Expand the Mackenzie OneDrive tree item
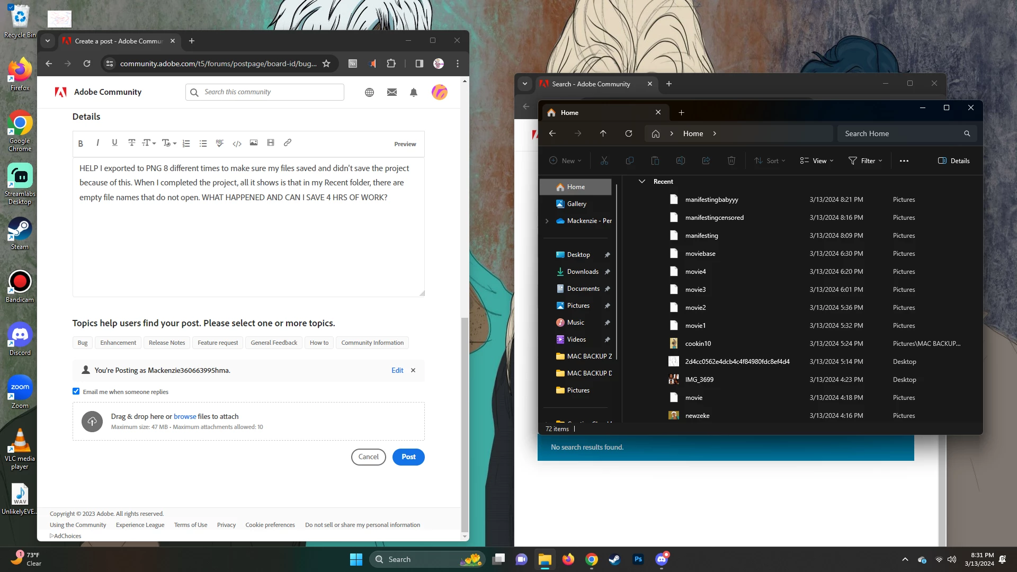The height and width of the screenshot is (572, 1017). point(547,221)
